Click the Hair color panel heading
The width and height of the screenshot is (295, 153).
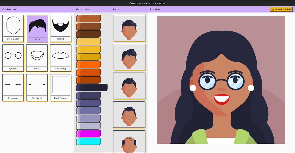pyautogui.click(x=84, y=9)
